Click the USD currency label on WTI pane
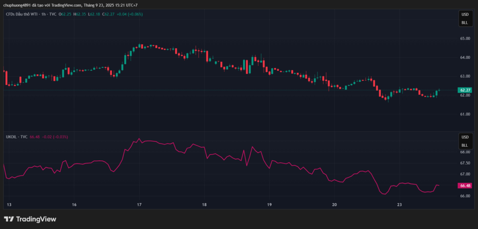This screenshot has height=229, width=478. [x=464, y=14]
